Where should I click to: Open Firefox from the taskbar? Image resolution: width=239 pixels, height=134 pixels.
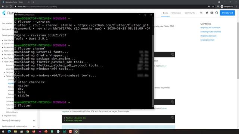tap(34, 131)
